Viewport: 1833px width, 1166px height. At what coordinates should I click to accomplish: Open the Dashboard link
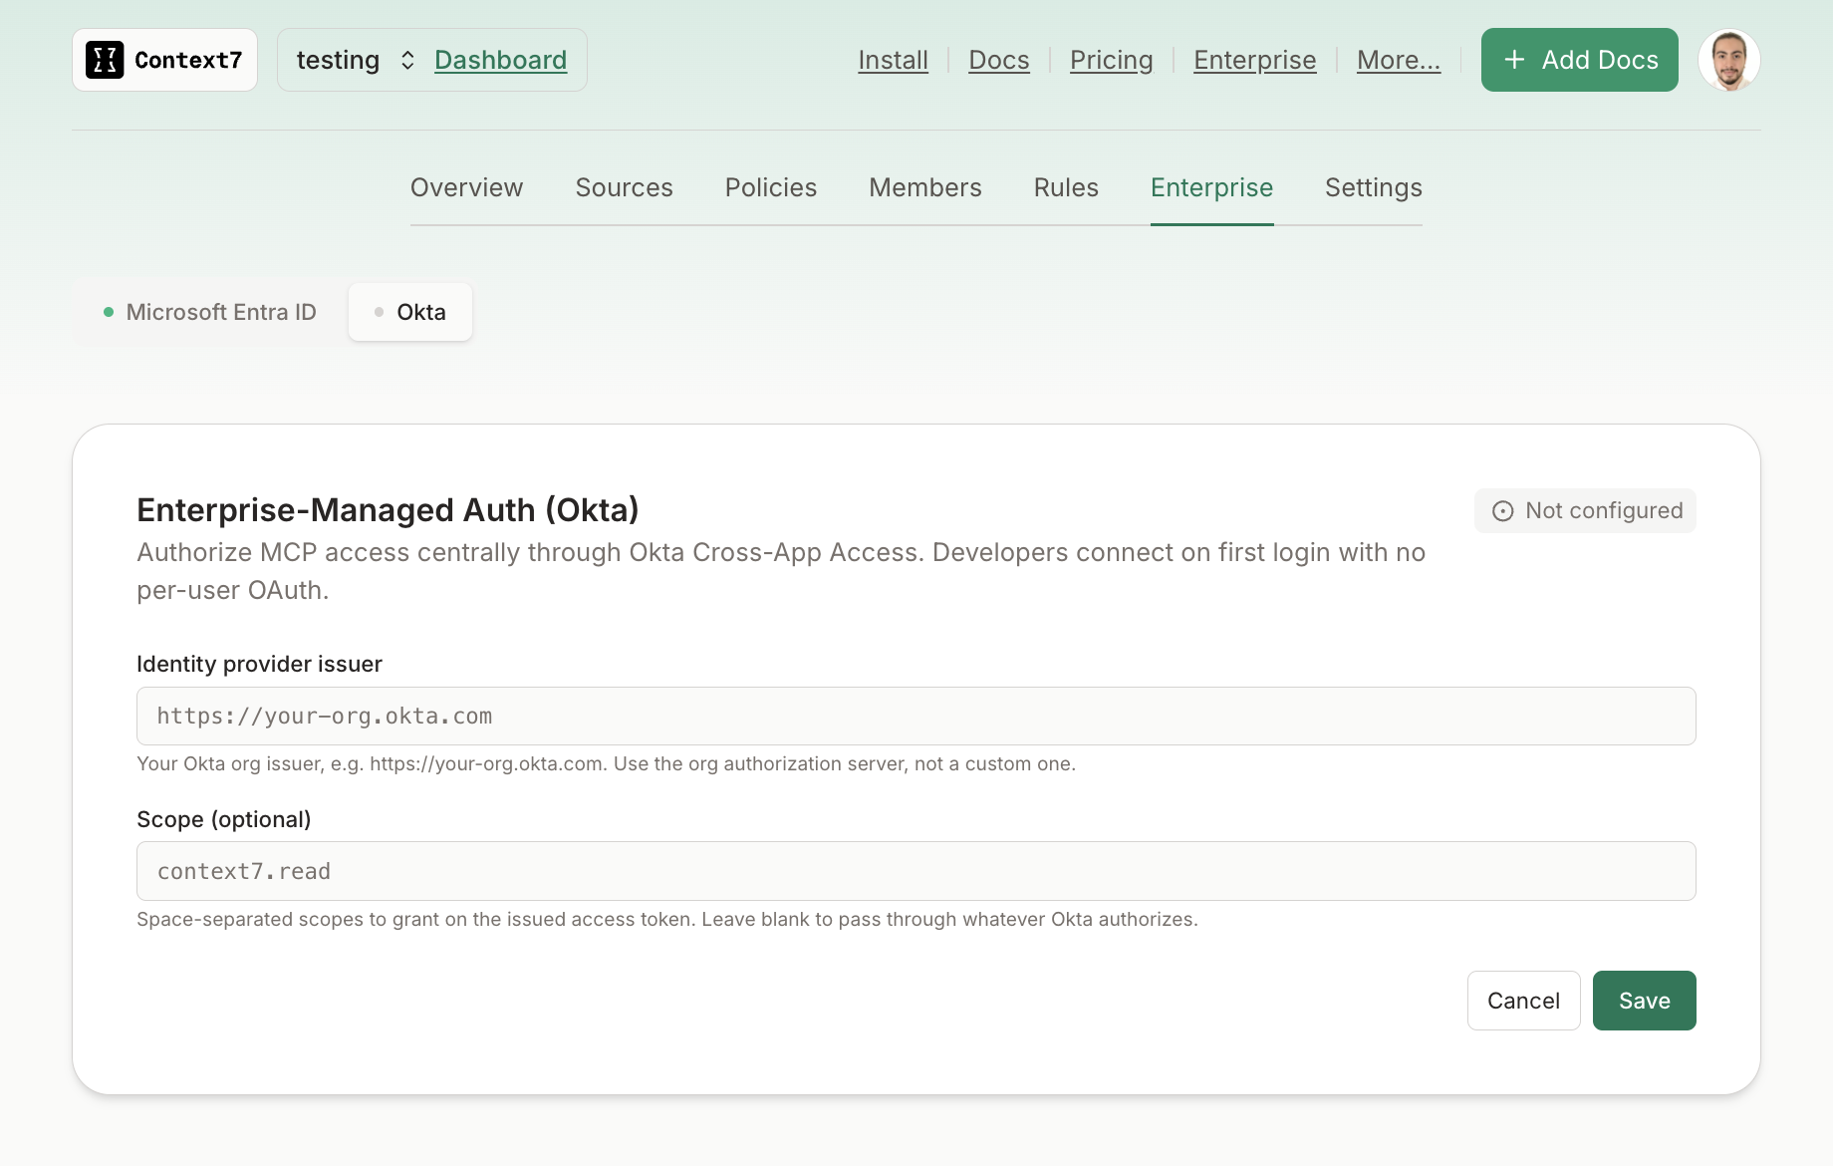click(500, 60)
